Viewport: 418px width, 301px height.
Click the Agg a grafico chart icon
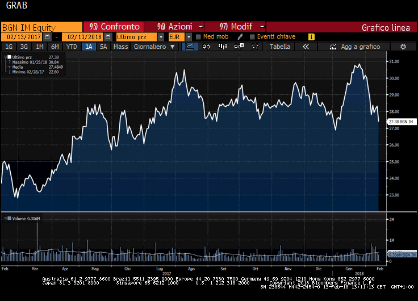point(333,47)
